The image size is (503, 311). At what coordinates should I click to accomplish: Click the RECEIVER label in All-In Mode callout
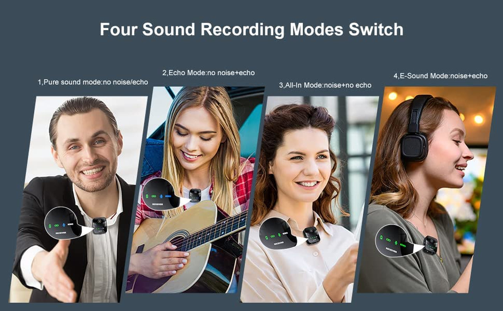click(x=278, y=244)
